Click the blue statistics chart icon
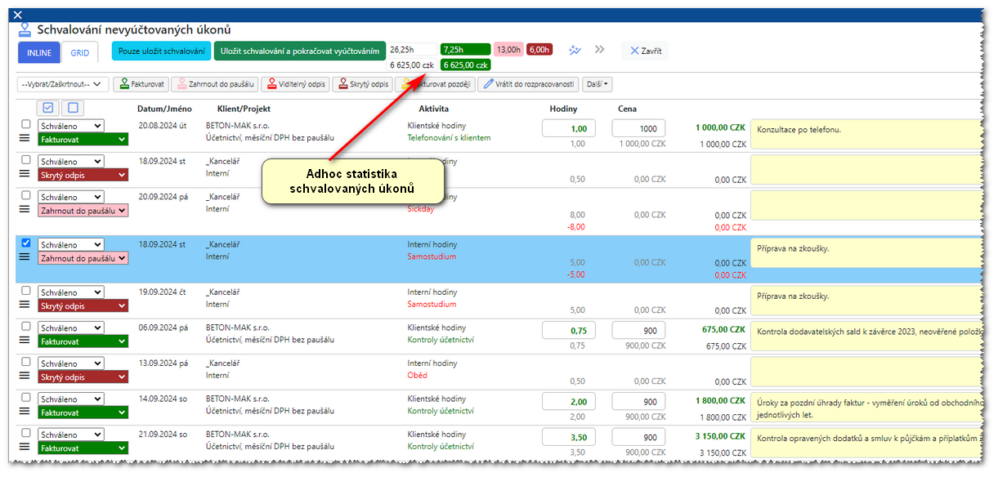The width and height of the screenshot is (998, 477). click(x=575, y=50)
